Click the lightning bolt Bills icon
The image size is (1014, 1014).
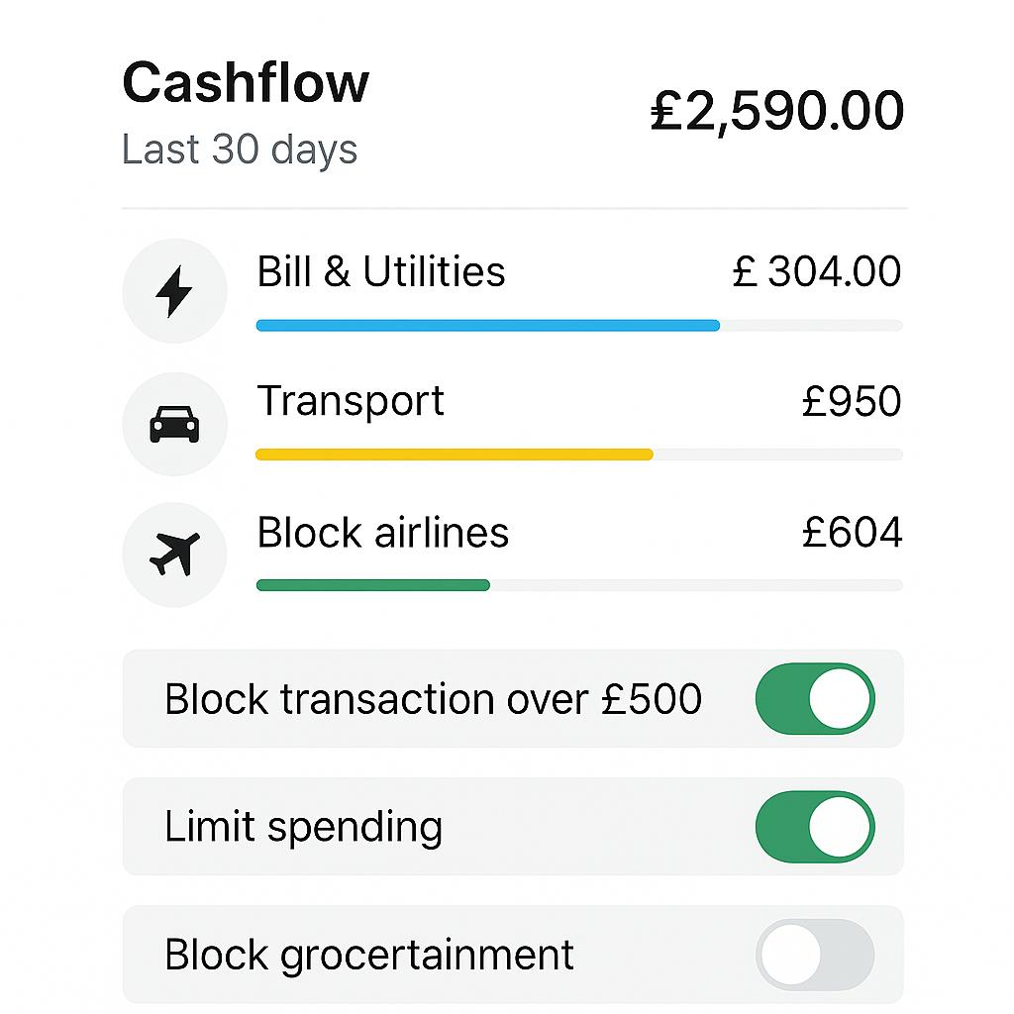pyautogui.click(x=174, y=291)
